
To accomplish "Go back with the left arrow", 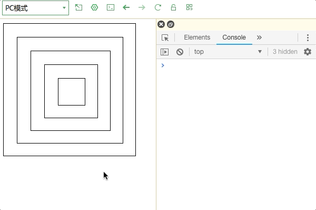I will [x=126, y=7].
